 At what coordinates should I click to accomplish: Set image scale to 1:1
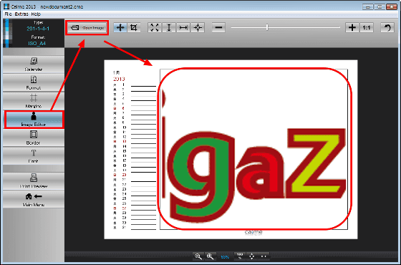point(367,27)
